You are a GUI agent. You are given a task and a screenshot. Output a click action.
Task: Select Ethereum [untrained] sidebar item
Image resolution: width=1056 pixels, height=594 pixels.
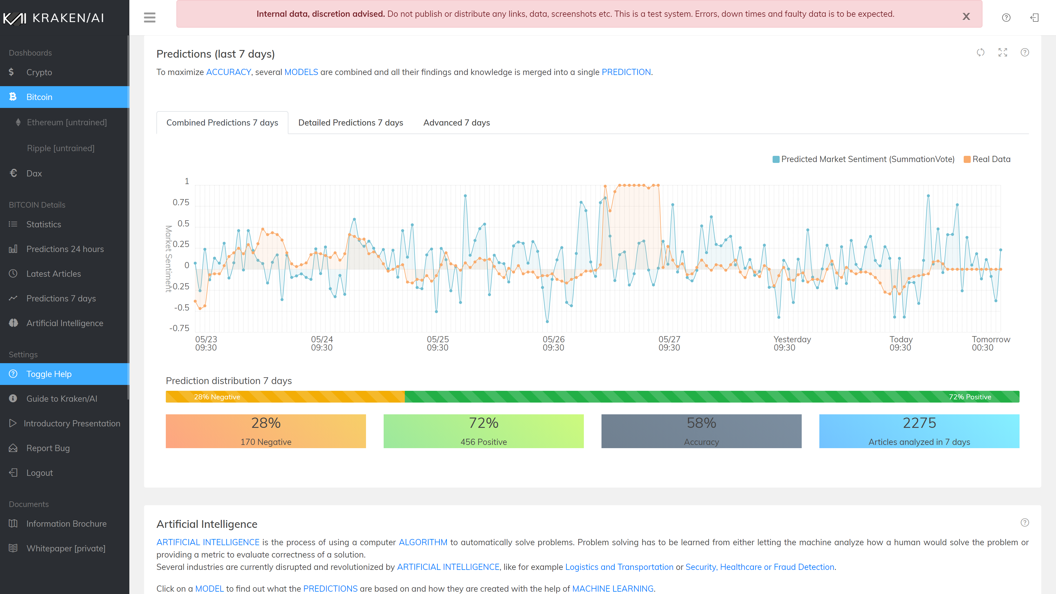pos(66,122)
